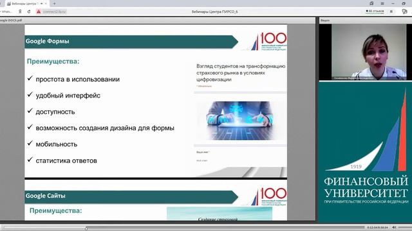
Task: Click the Преимущества heading under Google Сайты
Action: coord(55,210)
